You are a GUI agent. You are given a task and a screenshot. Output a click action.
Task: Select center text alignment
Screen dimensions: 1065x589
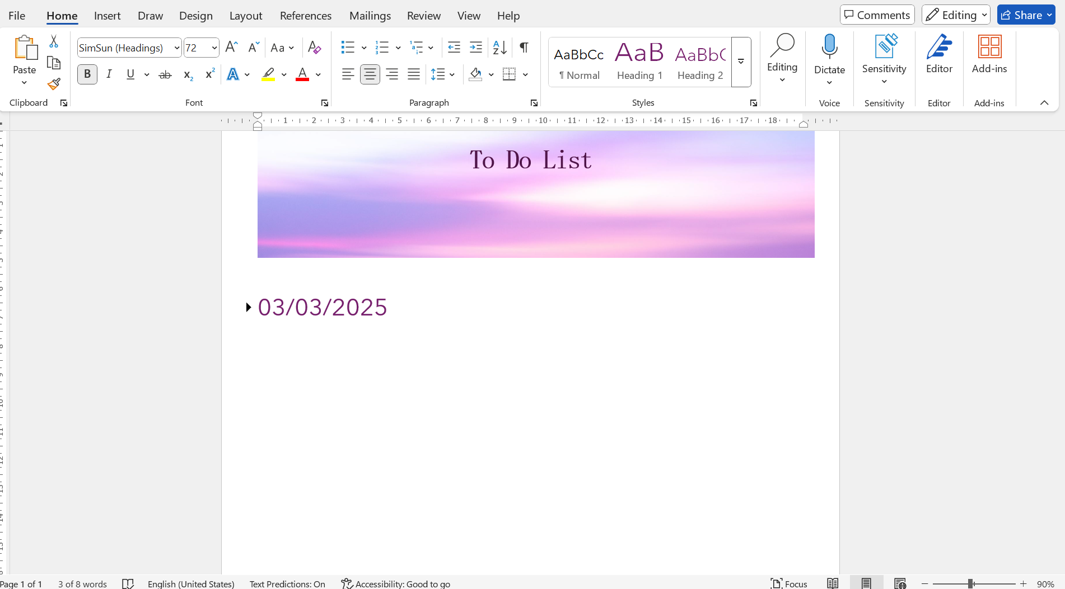[370, 74]
